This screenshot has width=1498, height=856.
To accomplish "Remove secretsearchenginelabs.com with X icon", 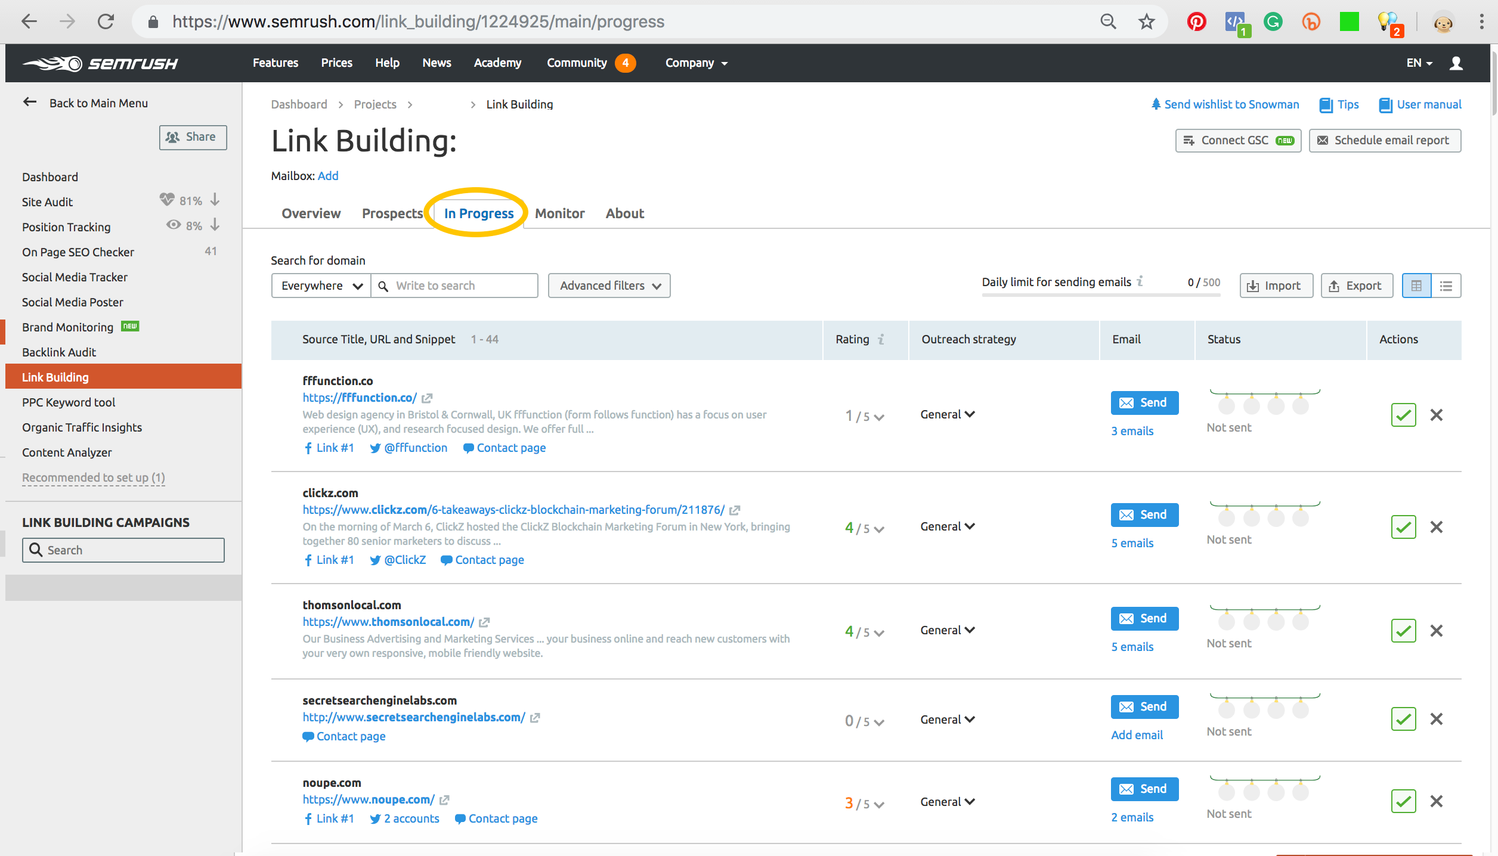I will tap(1437, 719).
